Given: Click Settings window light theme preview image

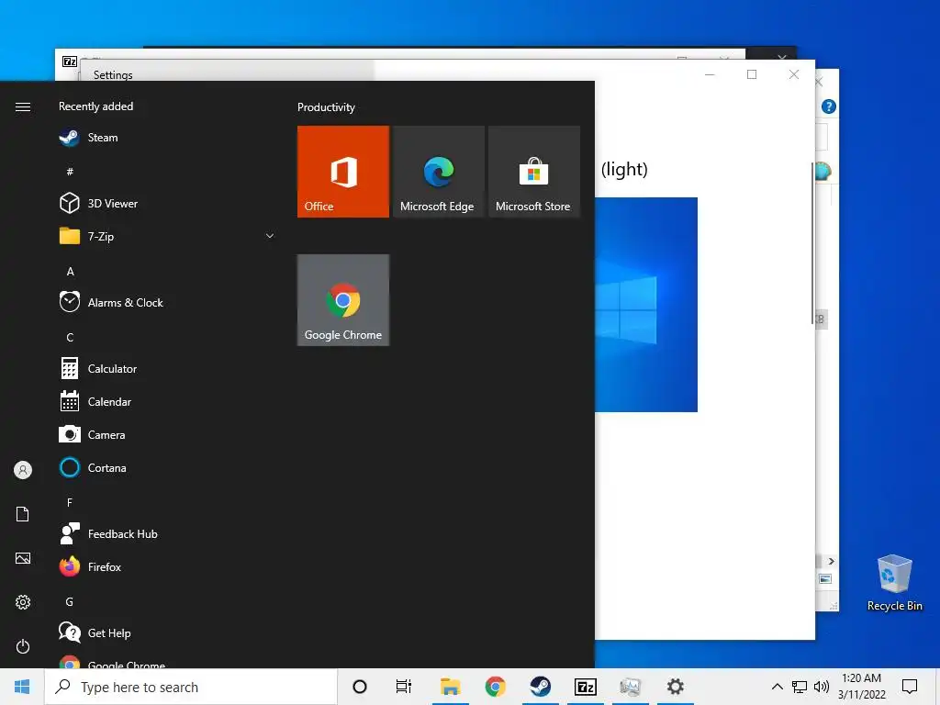Looking at the screenshot, I should 646,305.
